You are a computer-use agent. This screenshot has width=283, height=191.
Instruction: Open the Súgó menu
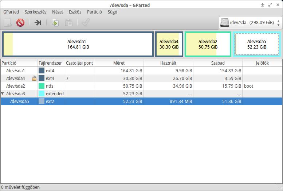click(x=113, y=12)
